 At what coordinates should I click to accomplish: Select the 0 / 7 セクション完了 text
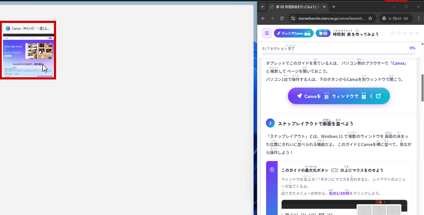[279, 48]
